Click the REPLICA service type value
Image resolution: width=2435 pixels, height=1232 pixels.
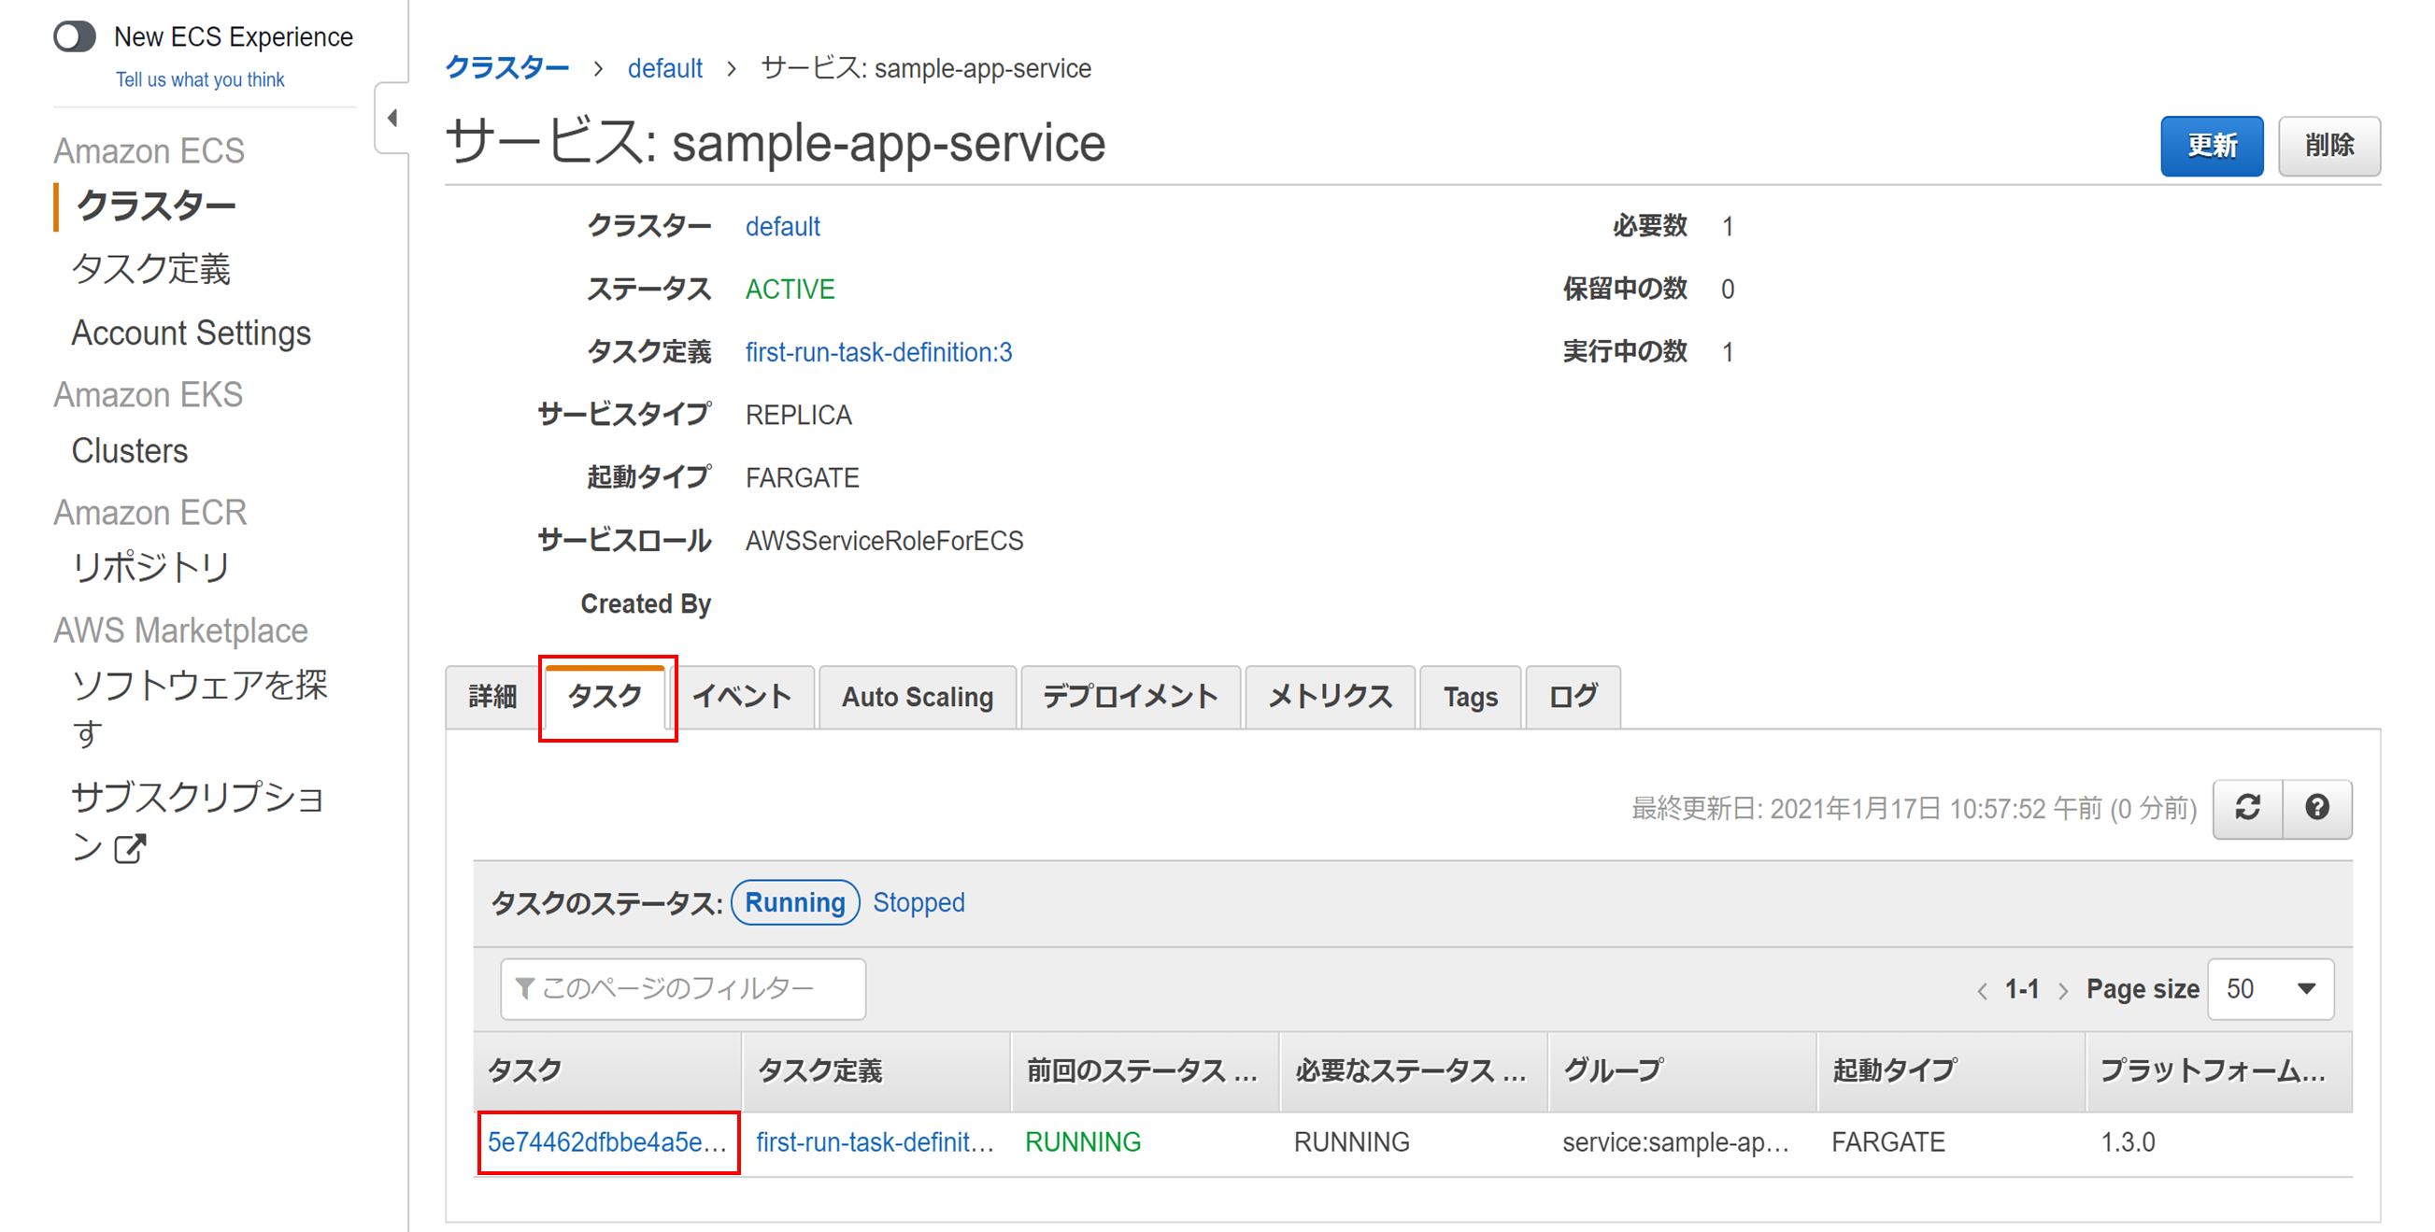(x=798, y=415)
